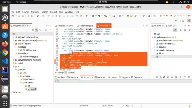Maximize the Outline panel
This screenshot has width=192, height=108.
coord(189,25)
